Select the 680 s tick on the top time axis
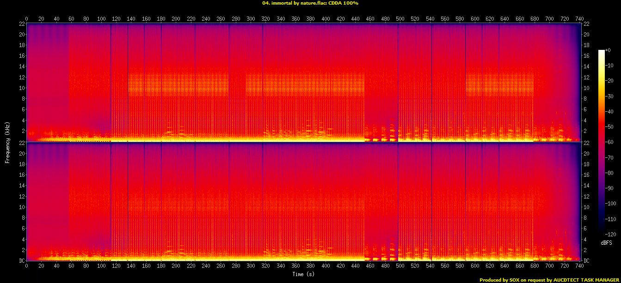Screen dimensions: 621x283 [535, 19]
